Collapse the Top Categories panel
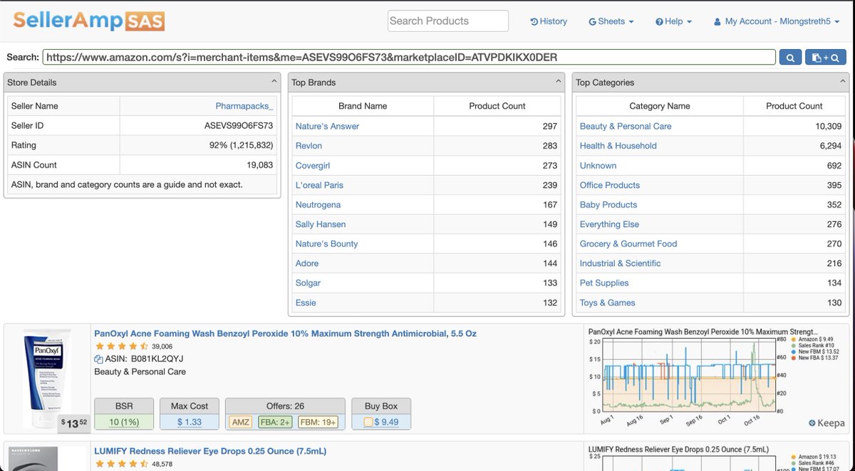This screenshot has width=855, height=471. (x=841, y=82)
